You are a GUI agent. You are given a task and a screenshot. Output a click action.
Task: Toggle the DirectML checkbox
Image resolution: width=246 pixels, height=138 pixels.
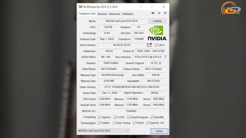(x=151, y=117)
